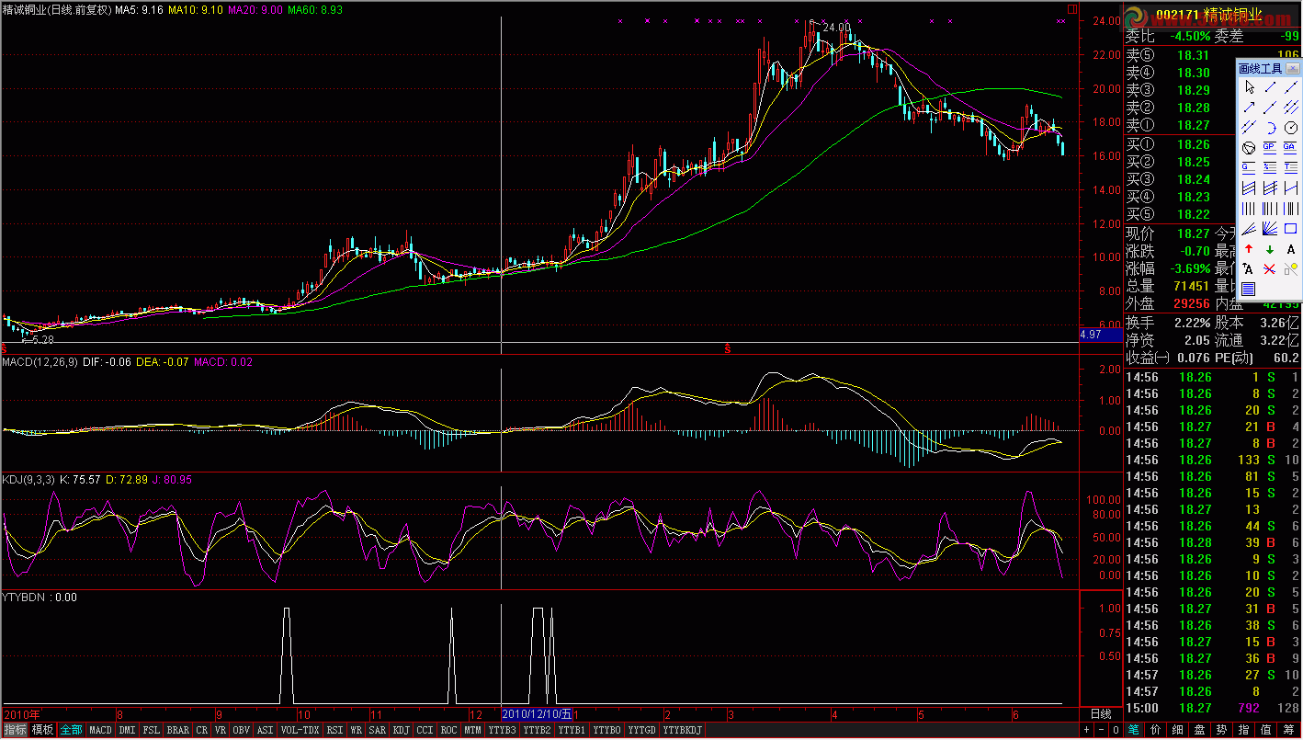Click the 精诚铜业(日线.前复权) chart title

coord(57,9)
